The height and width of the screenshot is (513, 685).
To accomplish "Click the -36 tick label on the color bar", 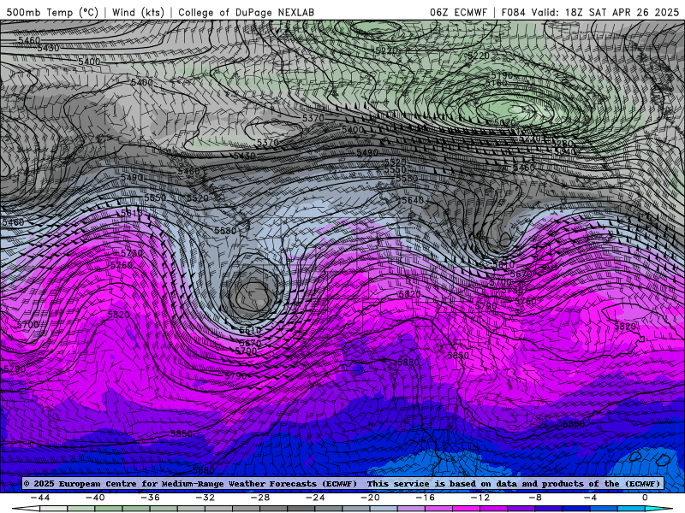I will click(x=151, y=498).
